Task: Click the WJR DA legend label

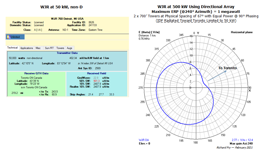Action: pyautogui.click(x=144, y=140)
